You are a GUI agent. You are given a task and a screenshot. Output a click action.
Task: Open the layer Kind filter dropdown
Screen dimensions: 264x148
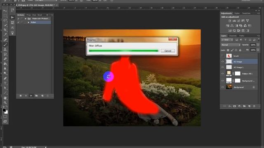pyautogui.click(x=227, y=40)
